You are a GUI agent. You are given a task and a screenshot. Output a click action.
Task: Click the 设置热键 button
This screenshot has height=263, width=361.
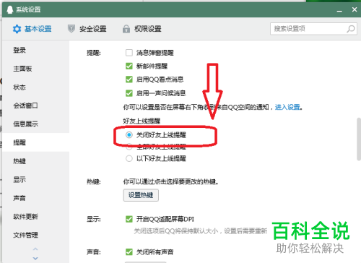tap(141, 195)
